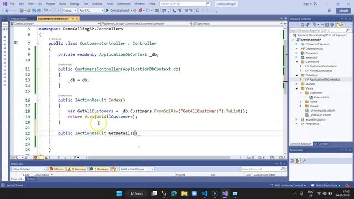Screen dimensions: 354x199
Task: Click the Undo arrow in the toolbar
Action: click(46, 11)
